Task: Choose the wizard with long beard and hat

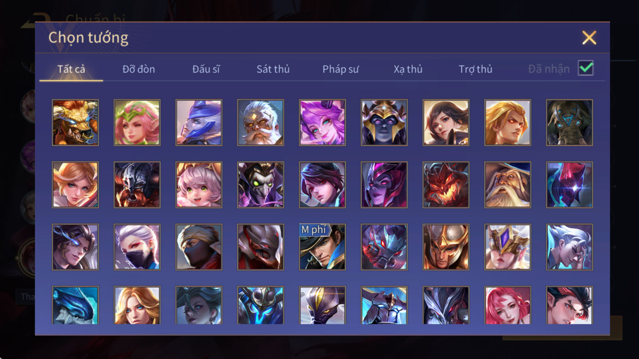Action: tap(508, 185)
